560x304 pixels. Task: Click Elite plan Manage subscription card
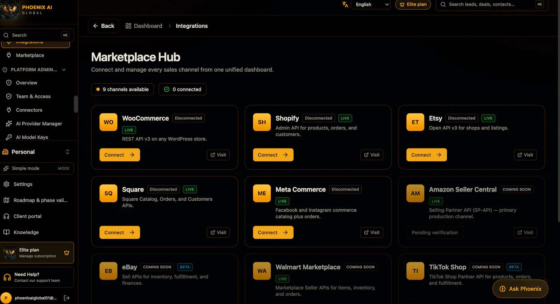pyautogui.click(x=37, y=253)
